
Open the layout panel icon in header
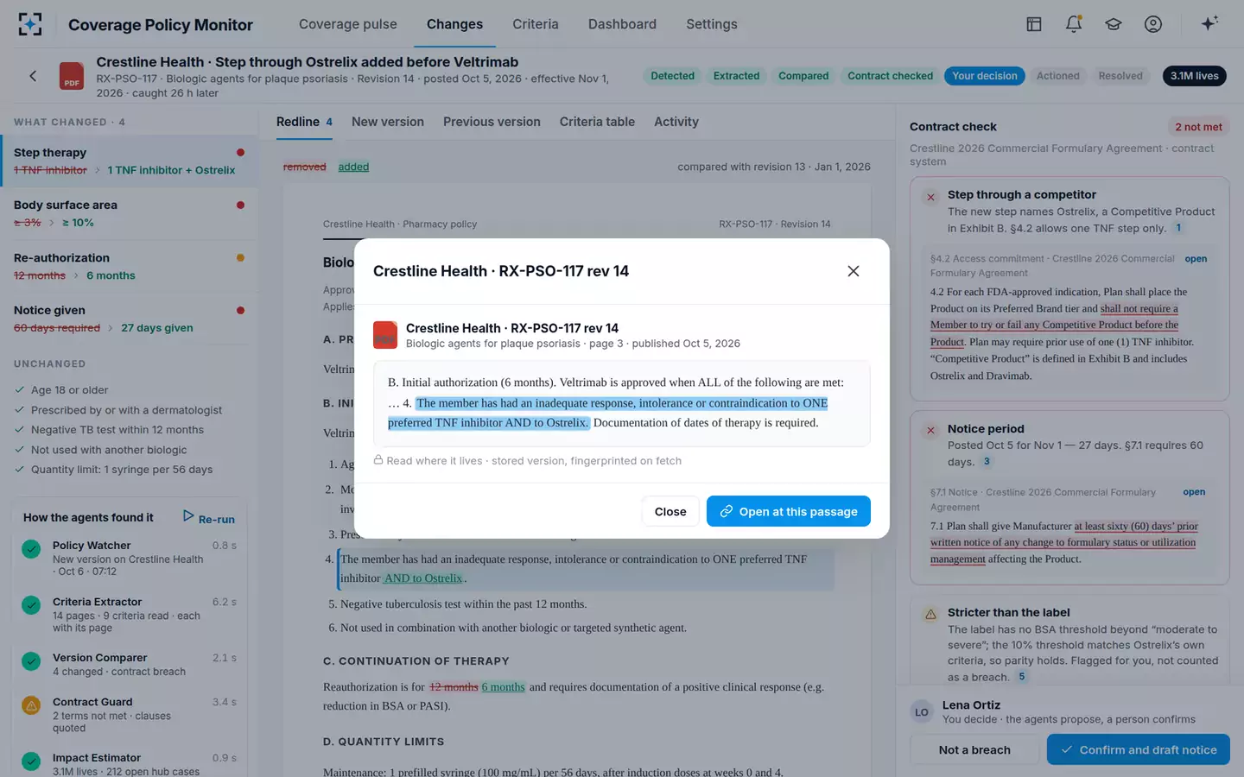(x=1034, y=24)
